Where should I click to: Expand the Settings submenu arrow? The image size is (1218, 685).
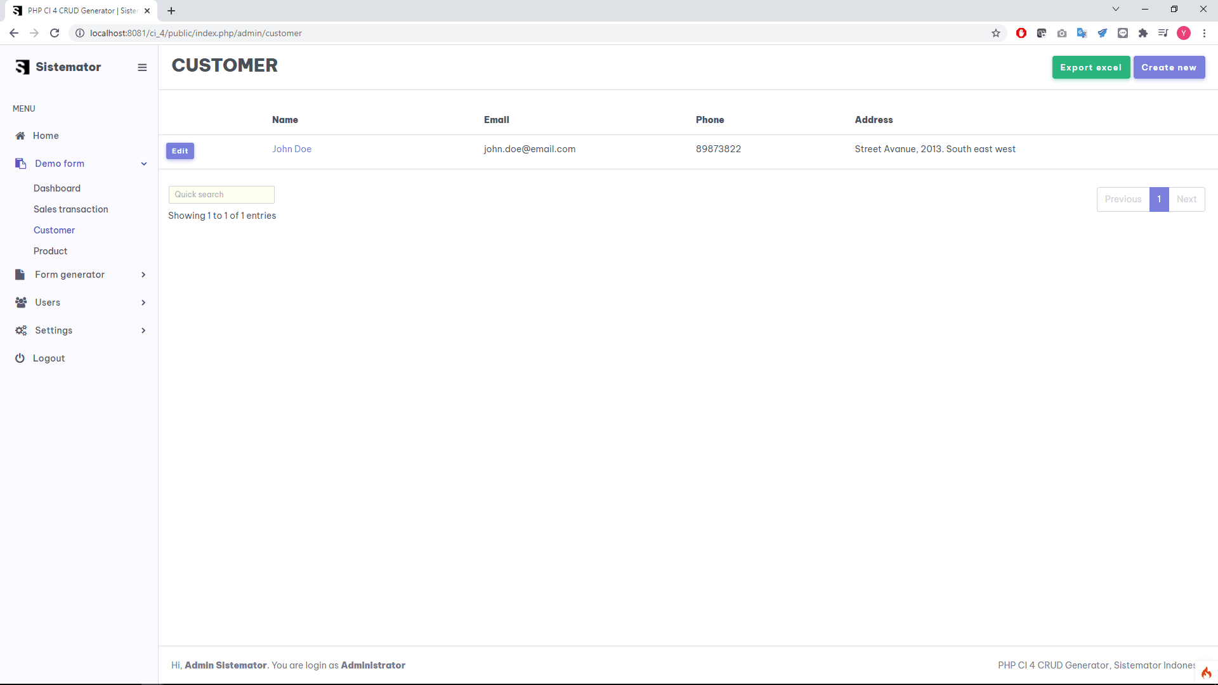click(x=143, y=330)
